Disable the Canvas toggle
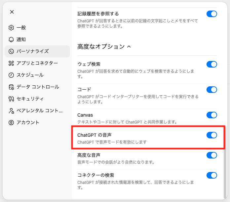This screenshot has height=202, width=230. [211, 115]
